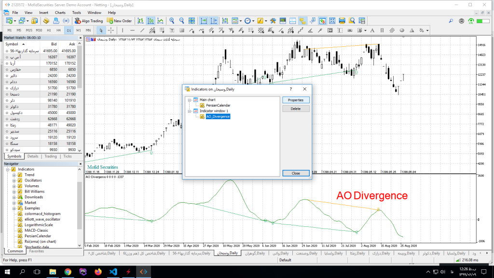Click the Properties button in dialog
The image size is (494, 278).
[x=295, y=100]
